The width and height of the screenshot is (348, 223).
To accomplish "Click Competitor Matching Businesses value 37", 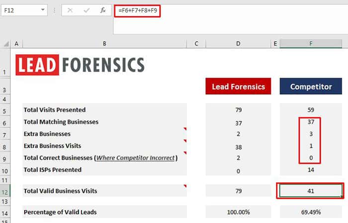I will click(311, 122).
